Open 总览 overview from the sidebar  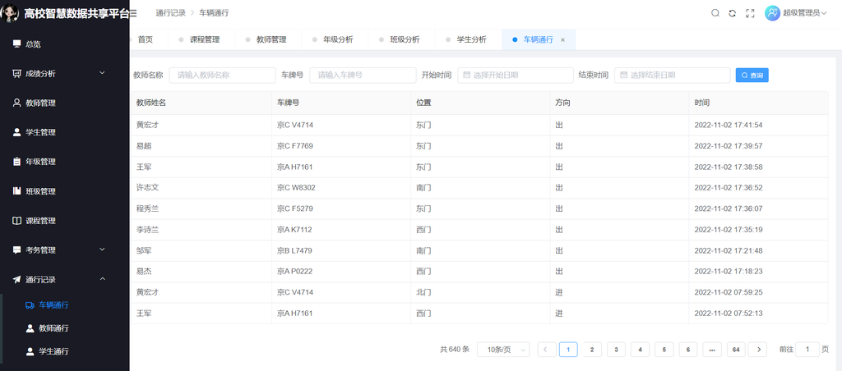click(33, 44)
